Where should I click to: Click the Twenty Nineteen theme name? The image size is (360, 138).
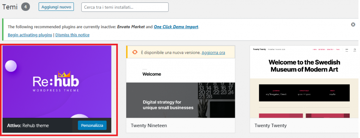point(149,125)
